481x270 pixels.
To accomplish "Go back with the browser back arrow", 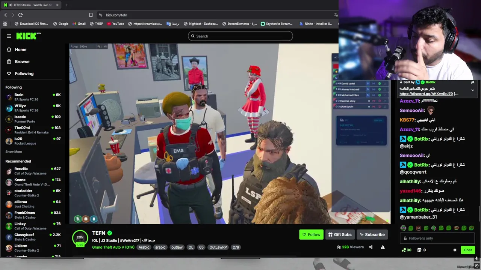I will coord(5,15).
